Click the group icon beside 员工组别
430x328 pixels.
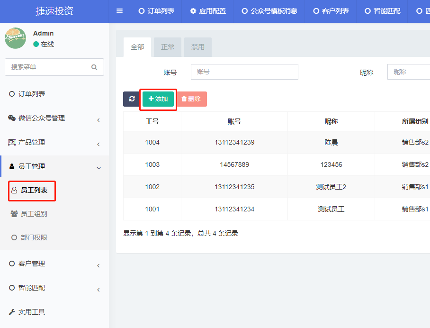click(14, 214)
